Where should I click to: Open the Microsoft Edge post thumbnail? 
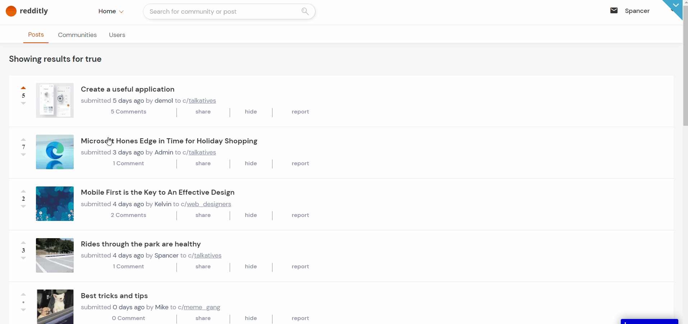[55, 152]
